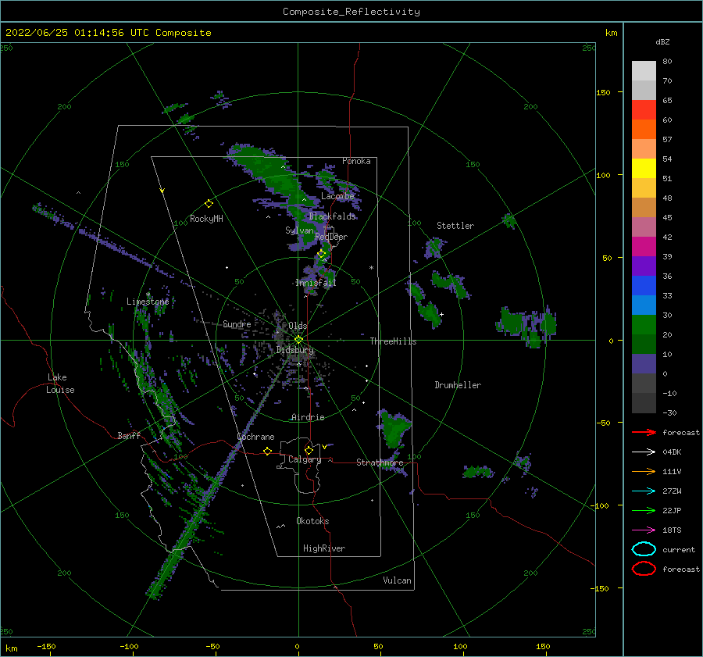Click the white 04DK arrow icon
This screenshot has height=657, width=703.
pos(644,452)
